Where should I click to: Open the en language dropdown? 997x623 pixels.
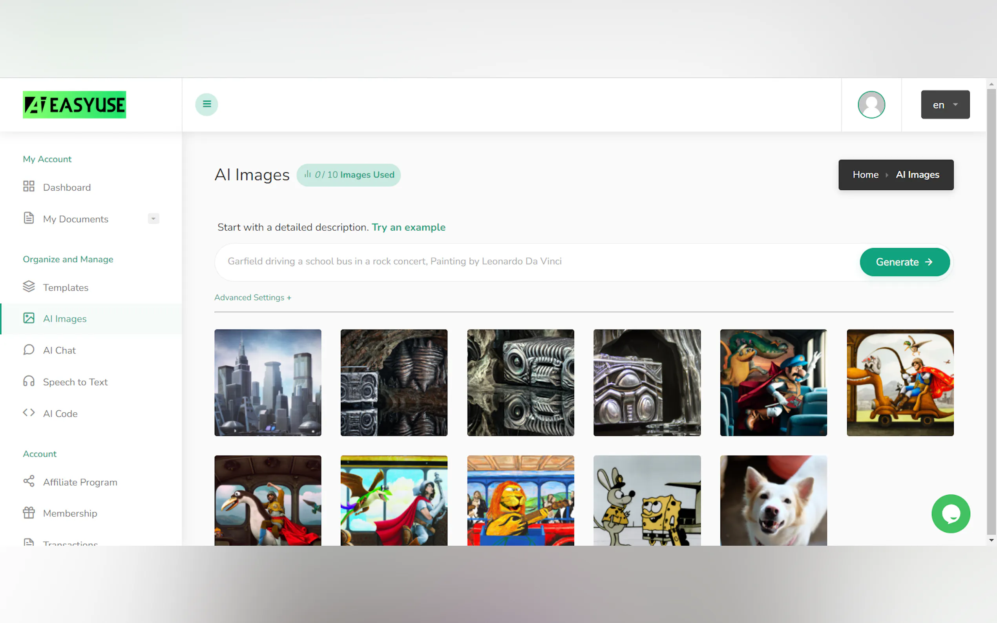pyautogui.click(x=945, y=105)
